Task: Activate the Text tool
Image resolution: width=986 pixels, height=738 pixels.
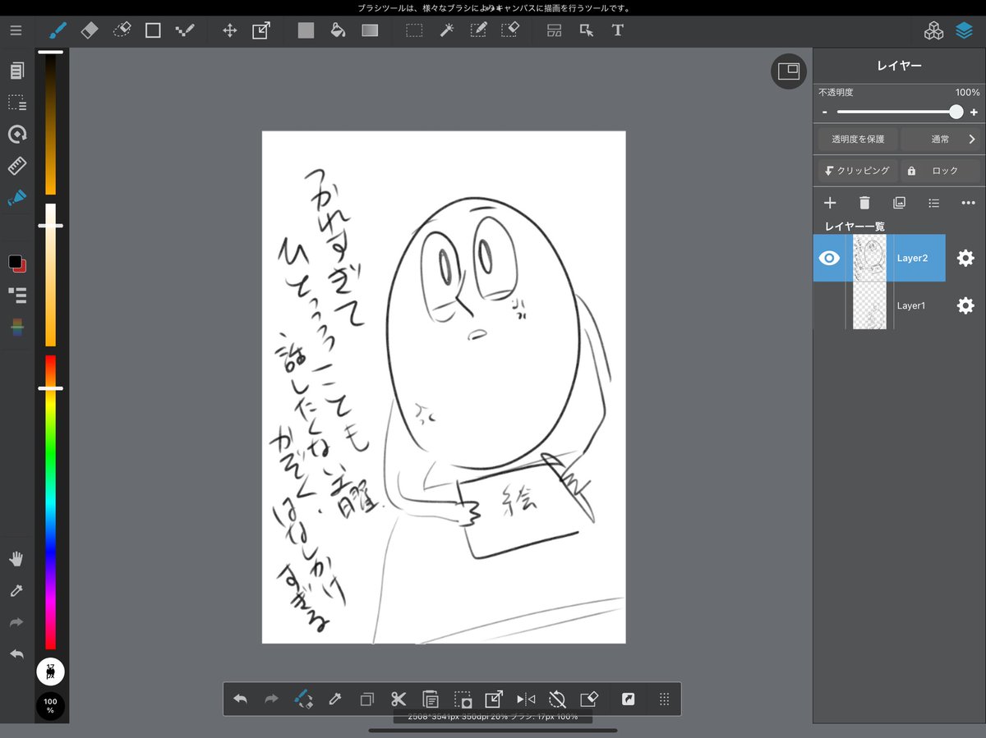Action: (x=618, y=30)
